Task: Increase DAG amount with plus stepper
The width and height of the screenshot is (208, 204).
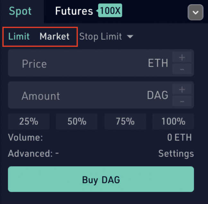Action: pyautogui.click(x=182, y=89)
